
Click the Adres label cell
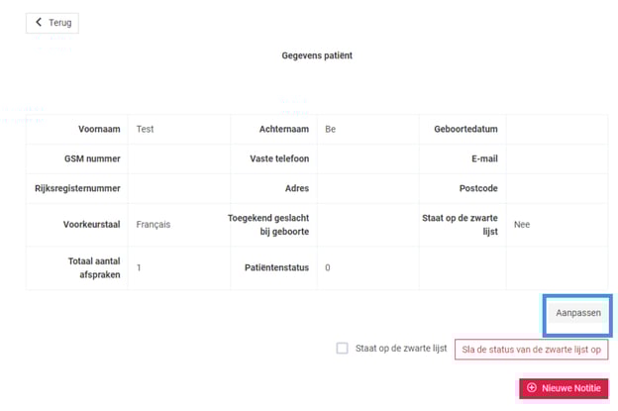pos(297,188)
